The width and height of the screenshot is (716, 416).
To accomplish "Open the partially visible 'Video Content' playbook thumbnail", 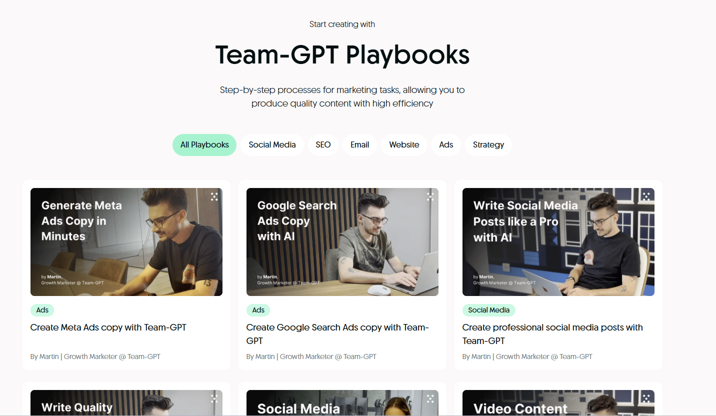I will click(558, 402).
